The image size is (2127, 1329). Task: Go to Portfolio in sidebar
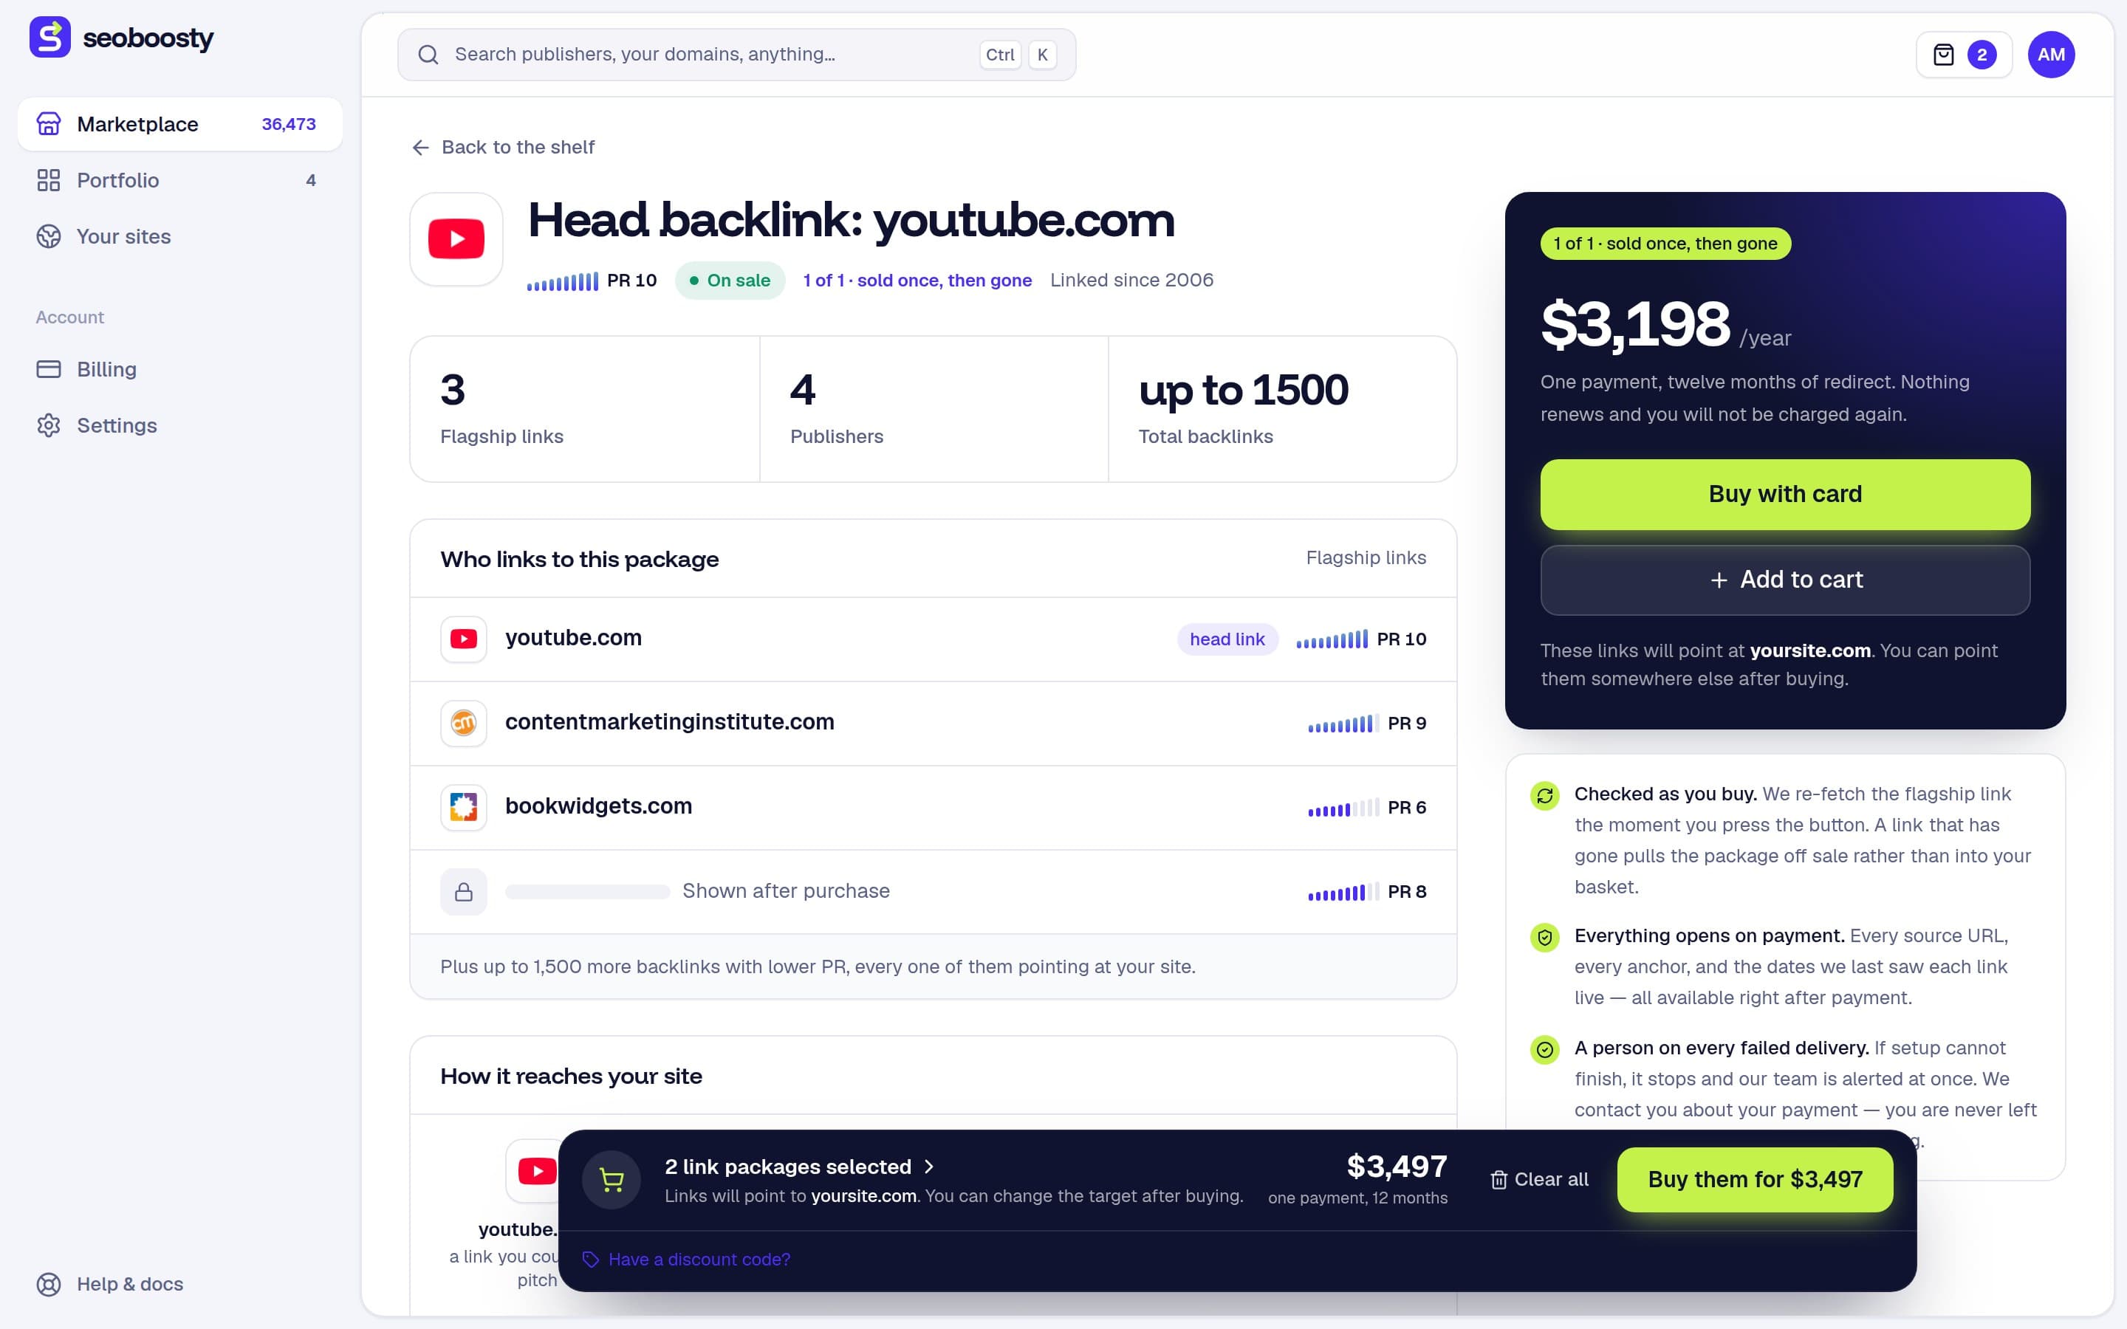(179, 180)
